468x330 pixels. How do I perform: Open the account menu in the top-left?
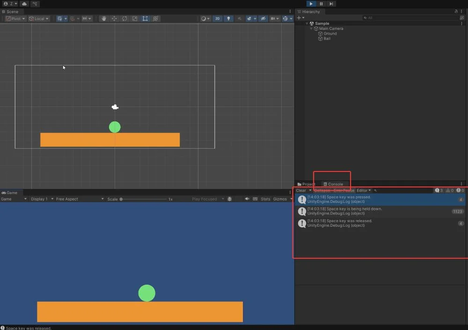(10, 4)
